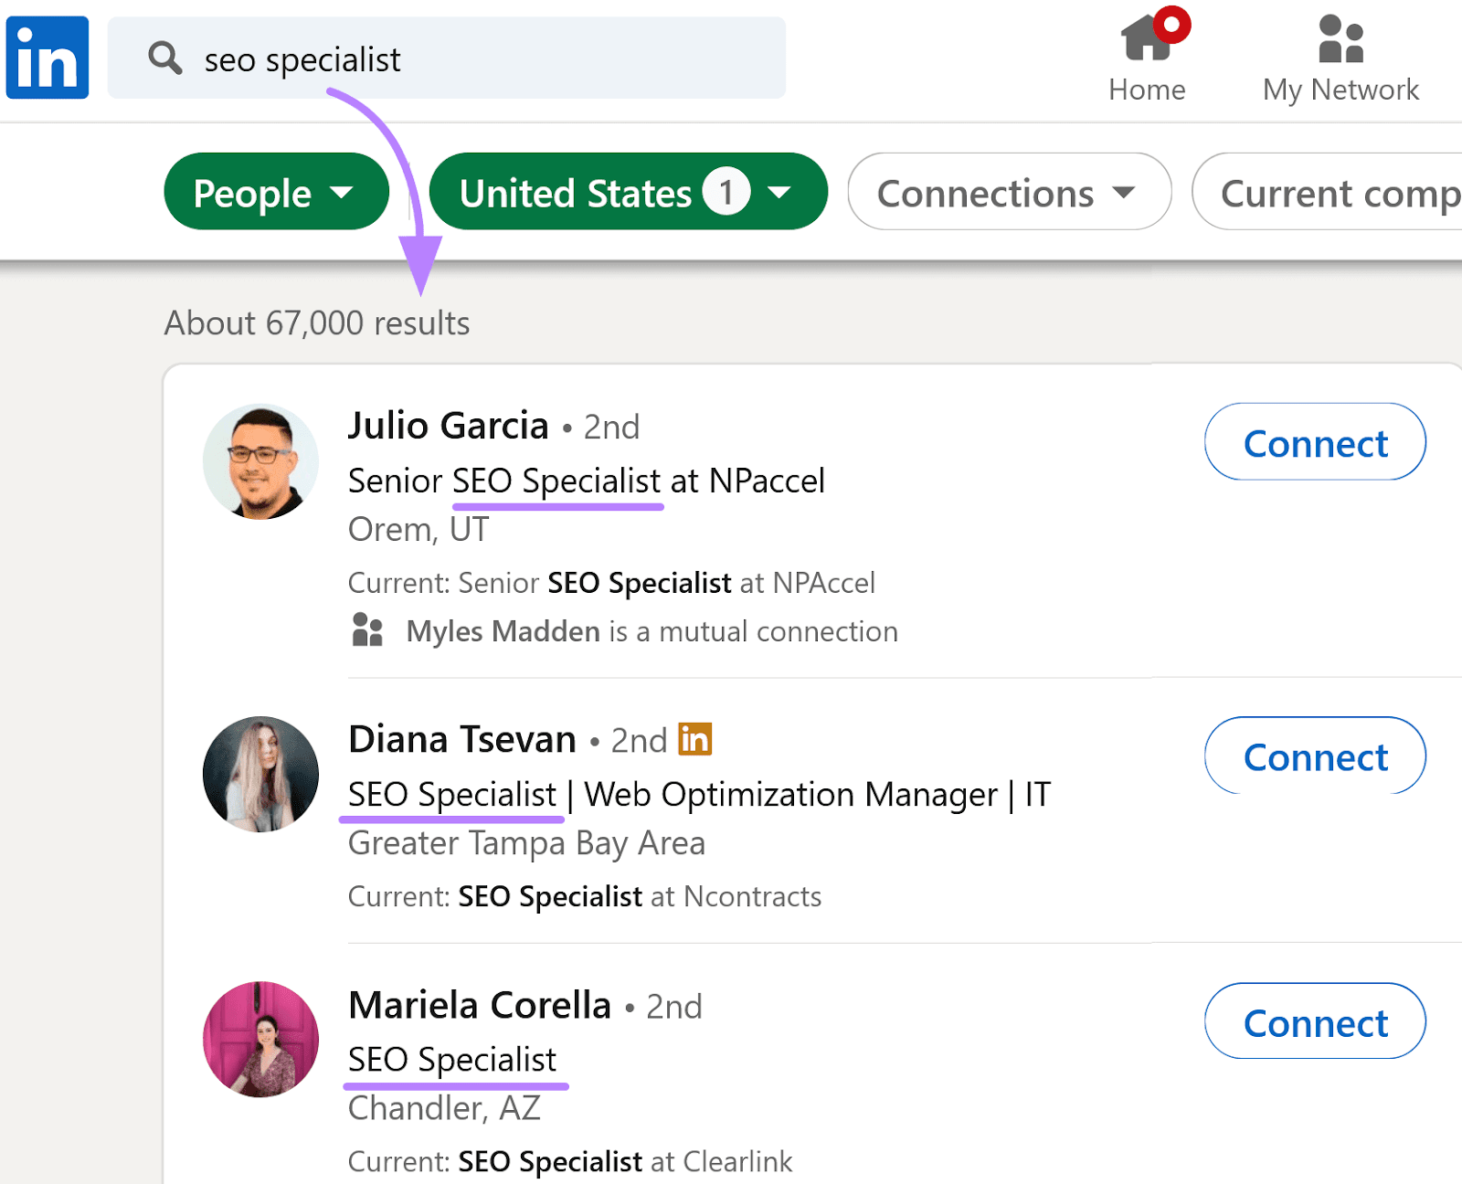Image resolution: width=1462 pixels, height=1184 pixels.
Task: Open the People filter dropdown
Action: pos(275,192)
